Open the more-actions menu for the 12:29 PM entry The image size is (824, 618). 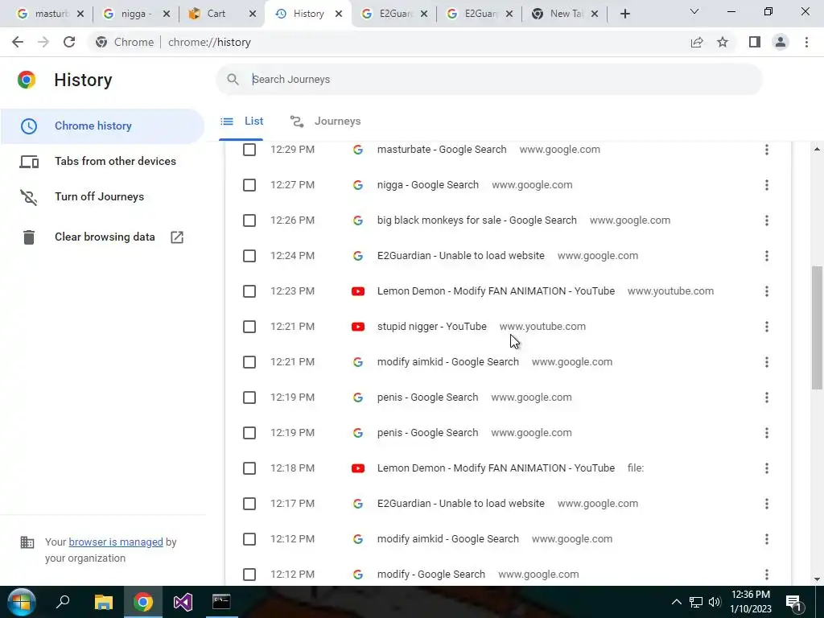pyautogui.click(x=767, y=150)
